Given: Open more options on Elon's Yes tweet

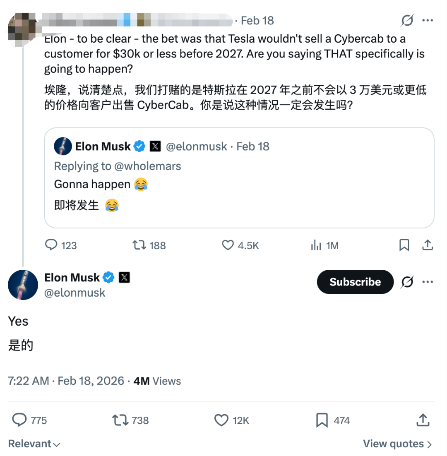Looking at the screenshot, I should [x=427, y=282].
